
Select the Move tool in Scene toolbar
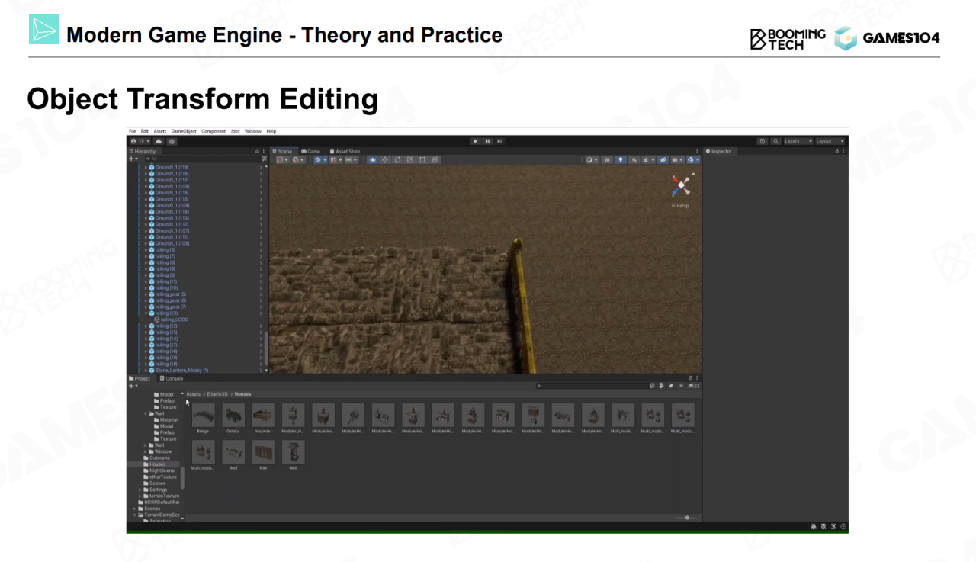[x=385, y=160]
